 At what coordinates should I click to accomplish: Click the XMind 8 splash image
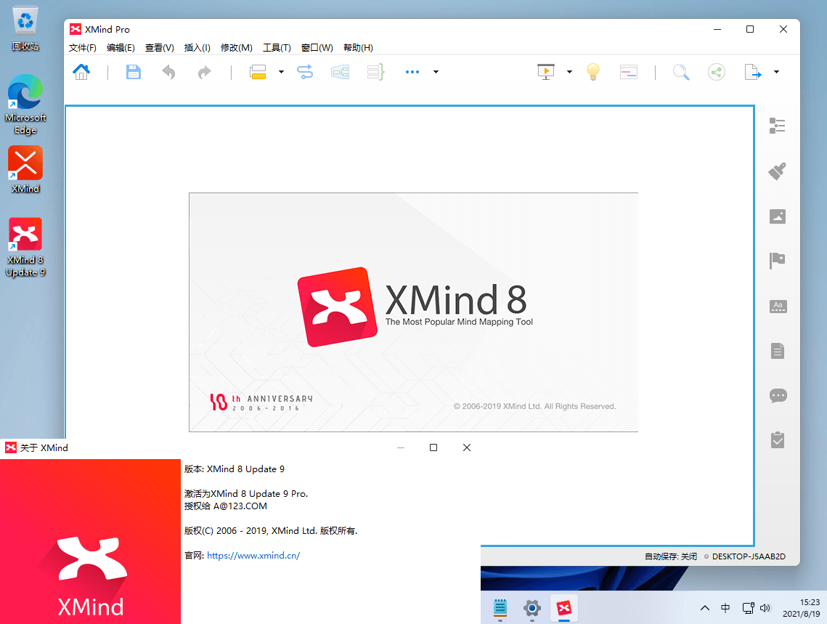pos(414,312)
